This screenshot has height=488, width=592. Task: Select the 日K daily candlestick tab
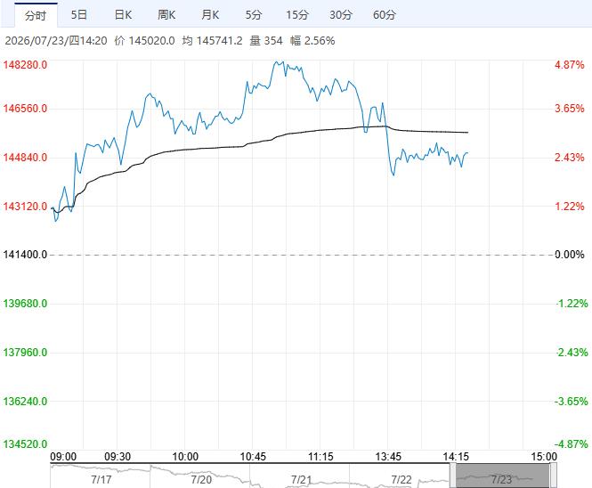tap(123, 15)
